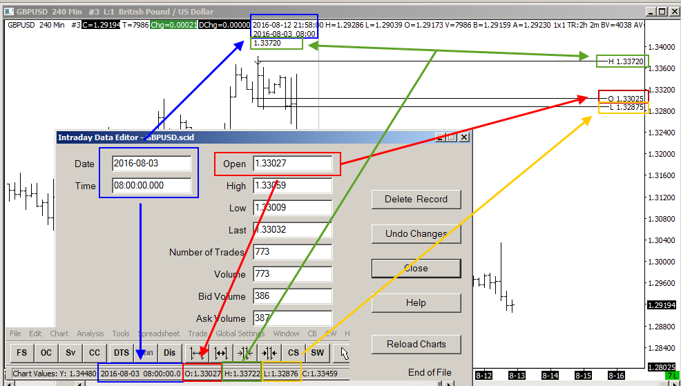This screenshot has width=681, height=386.
Task: Click the Date field showing 2016-08-03
Action: (151, 164)
